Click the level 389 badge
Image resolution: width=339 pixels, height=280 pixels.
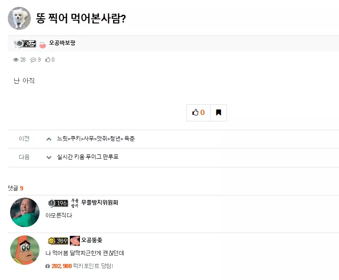click(x=58, y=240)
